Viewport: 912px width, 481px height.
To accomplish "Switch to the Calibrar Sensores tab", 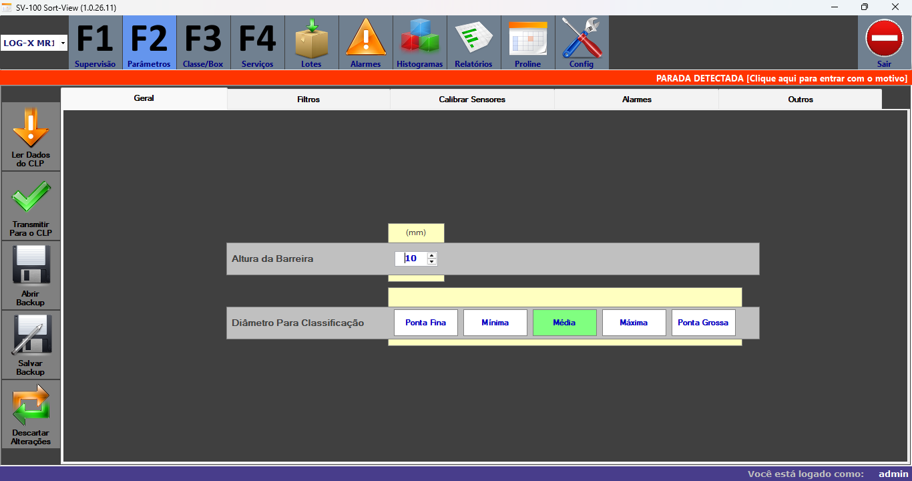I will (x=472, y=99).
